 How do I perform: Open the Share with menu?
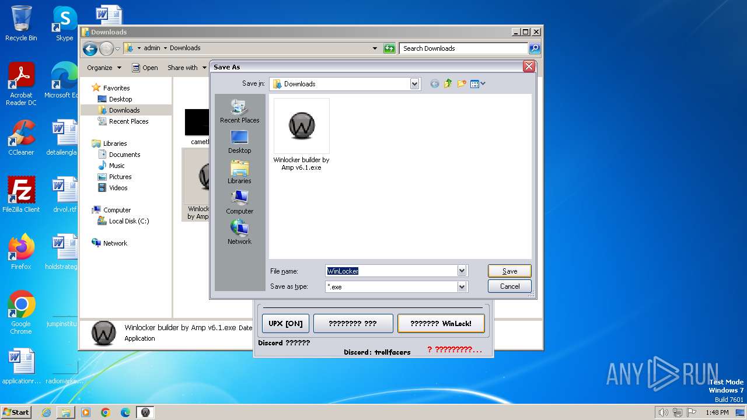[187, 68]
